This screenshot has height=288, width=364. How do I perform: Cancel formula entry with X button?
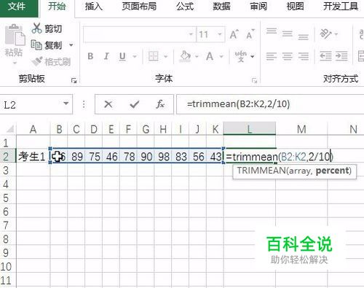click(x=108, y=104)
